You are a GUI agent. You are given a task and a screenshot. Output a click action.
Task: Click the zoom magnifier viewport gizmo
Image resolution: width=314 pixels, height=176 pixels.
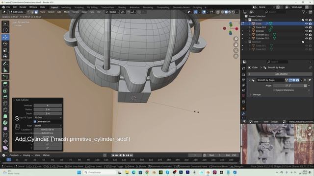(236, 39)
